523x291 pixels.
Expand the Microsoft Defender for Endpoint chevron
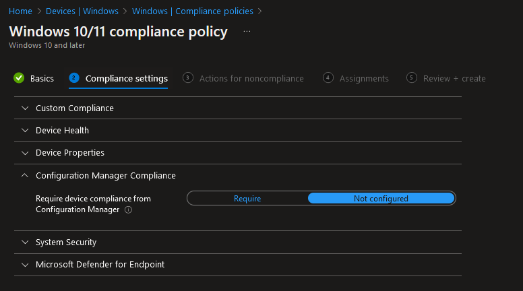25,265
